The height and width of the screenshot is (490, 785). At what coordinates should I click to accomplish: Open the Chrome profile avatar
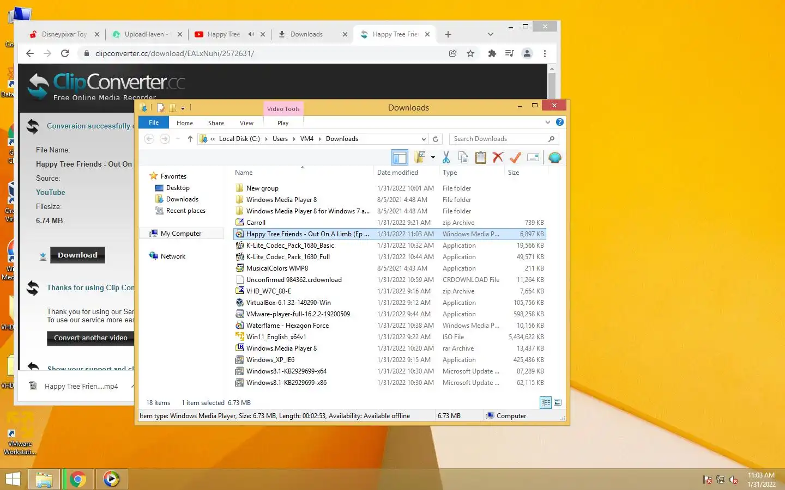(527, 53)
